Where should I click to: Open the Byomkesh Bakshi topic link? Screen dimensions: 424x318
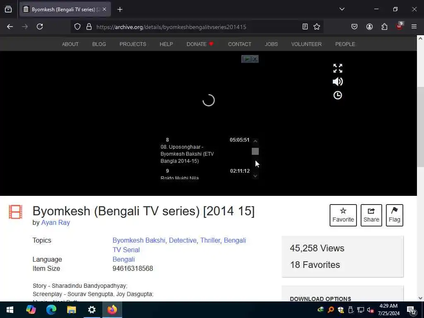(139, 241)
